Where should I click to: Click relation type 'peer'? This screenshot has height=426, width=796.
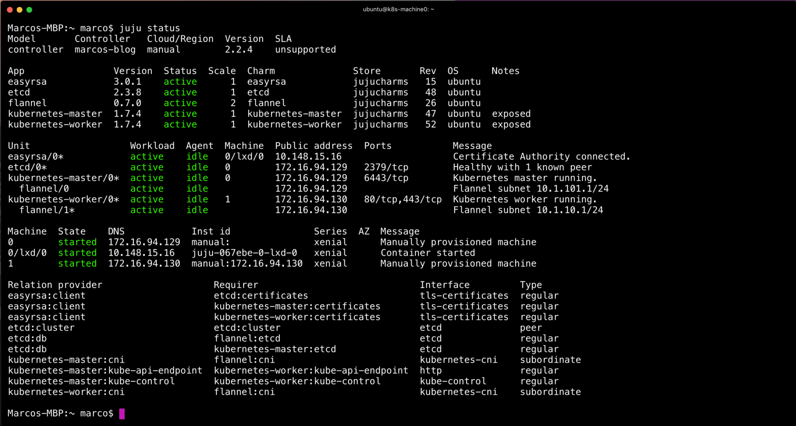(x=531, y=328)
